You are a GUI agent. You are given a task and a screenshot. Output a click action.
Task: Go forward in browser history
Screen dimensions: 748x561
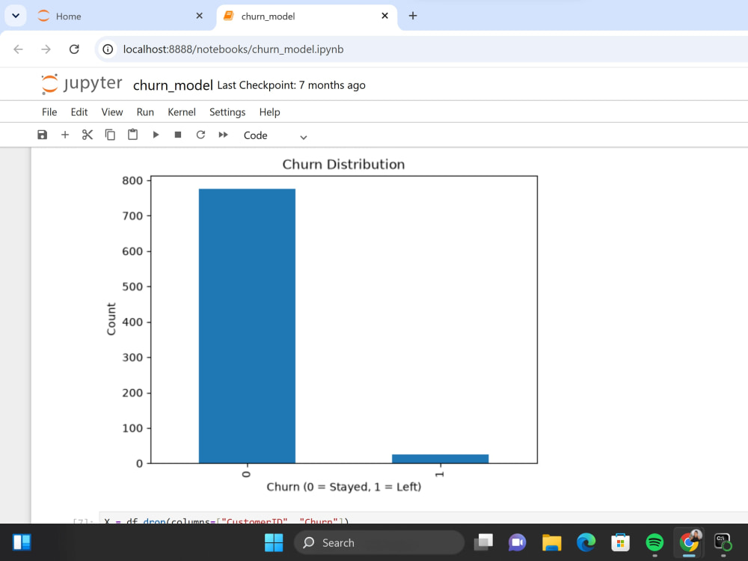coord(46,49)
